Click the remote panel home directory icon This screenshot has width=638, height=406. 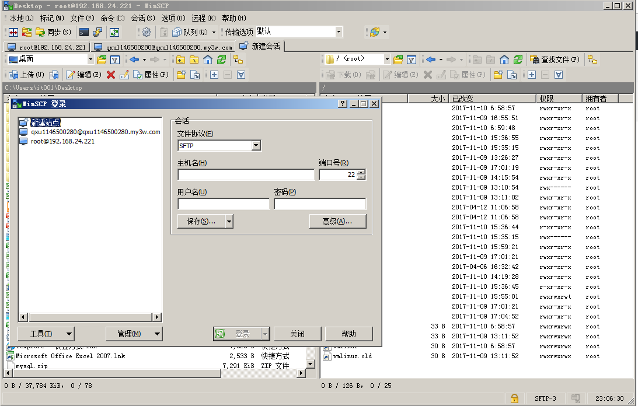point(504,60)
